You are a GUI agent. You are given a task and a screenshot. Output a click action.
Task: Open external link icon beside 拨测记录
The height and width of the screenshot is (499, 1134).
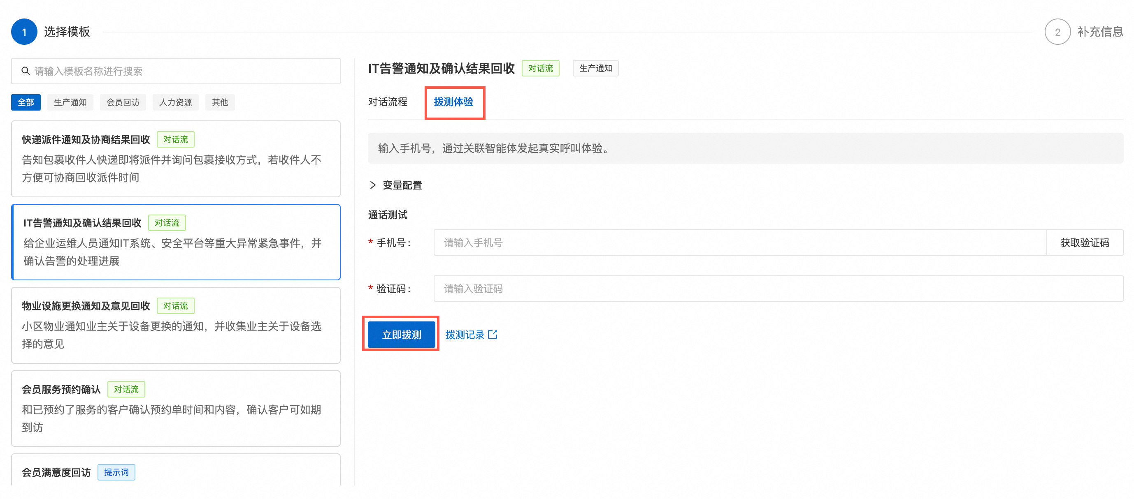493,335
